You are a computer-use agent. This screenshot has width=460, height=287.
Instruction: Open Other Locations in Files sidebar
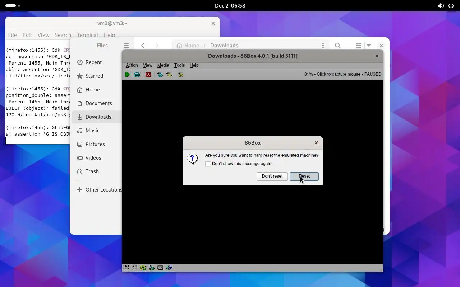tap(97, 190)
